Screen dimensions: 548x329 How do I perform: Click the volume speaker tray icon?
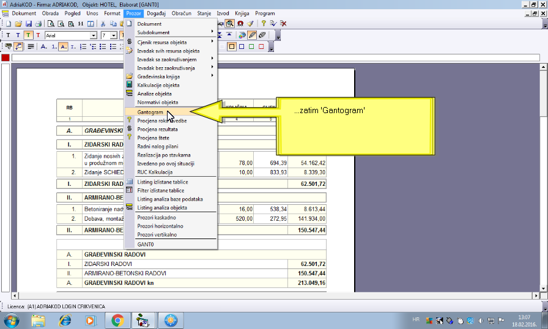click(481, 320)
